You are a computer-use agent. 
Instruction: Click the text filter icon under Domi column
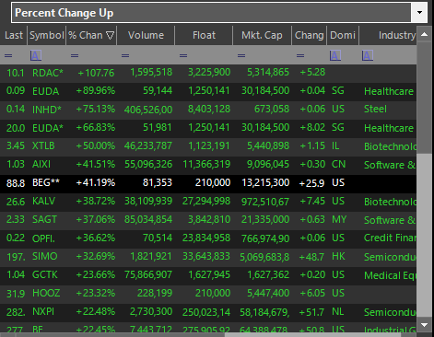click(335, 55)
